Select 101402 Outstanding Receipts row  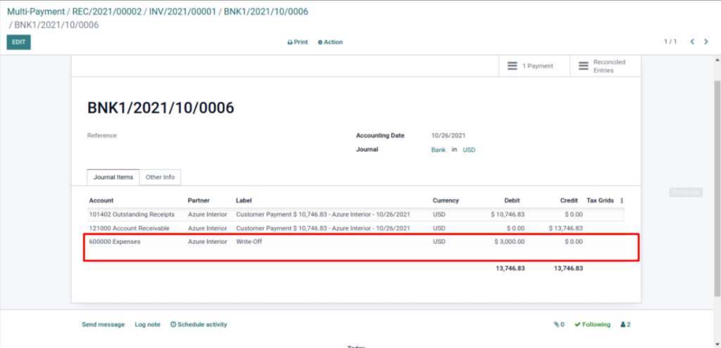tap(356, 214)
